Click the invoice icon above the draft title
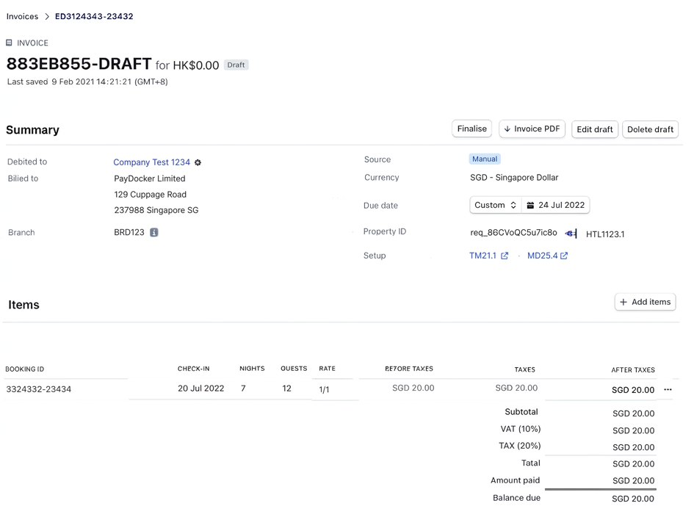The width and height of the screenshot is (694, 506). (10, 43)
